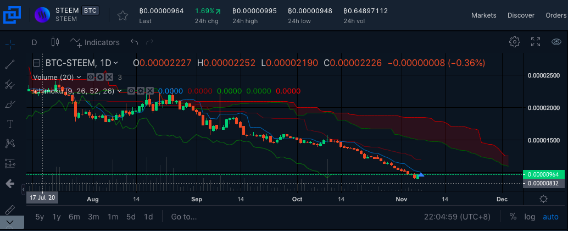Select the brush drawing tool
The height and width of the screenshot is (231, 568).
[x=10, y=105]
